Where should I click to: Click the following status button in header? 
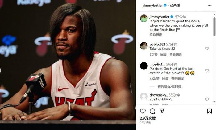pos(175,5)
